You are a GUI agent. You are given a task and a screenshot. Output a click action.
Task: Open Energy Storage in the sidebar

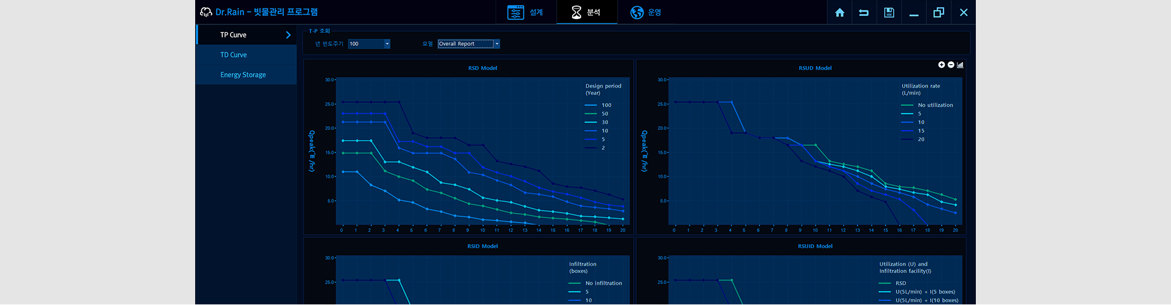[x=246, y=75]
